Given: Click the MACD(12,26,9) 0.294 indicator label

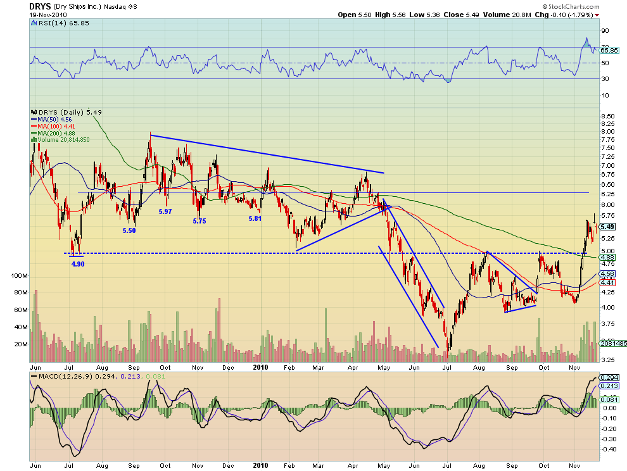Looking at the screenshot, I should coord(77,376).
